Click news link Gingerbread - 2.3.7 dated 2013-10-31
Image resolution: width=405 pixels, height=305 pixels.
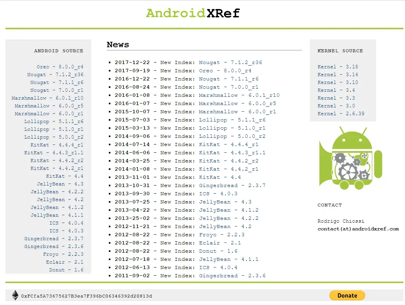coord(232,185)
